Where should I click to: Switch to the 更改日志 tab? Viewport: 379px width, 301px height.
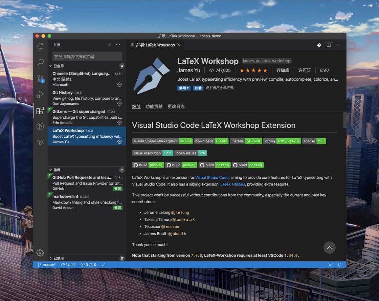[176, 106]
